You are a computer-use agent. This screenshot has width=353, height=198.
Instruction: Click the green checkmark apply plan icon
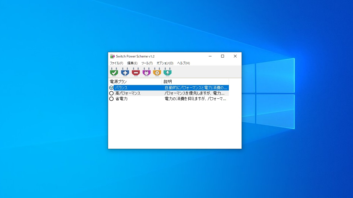114,72
